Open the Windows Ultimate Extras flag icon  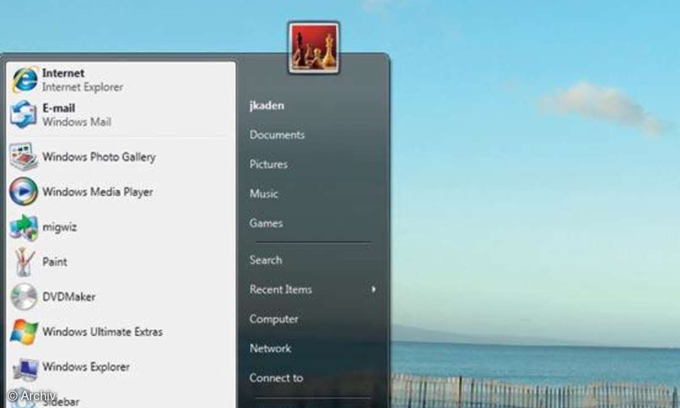point(24,332)
